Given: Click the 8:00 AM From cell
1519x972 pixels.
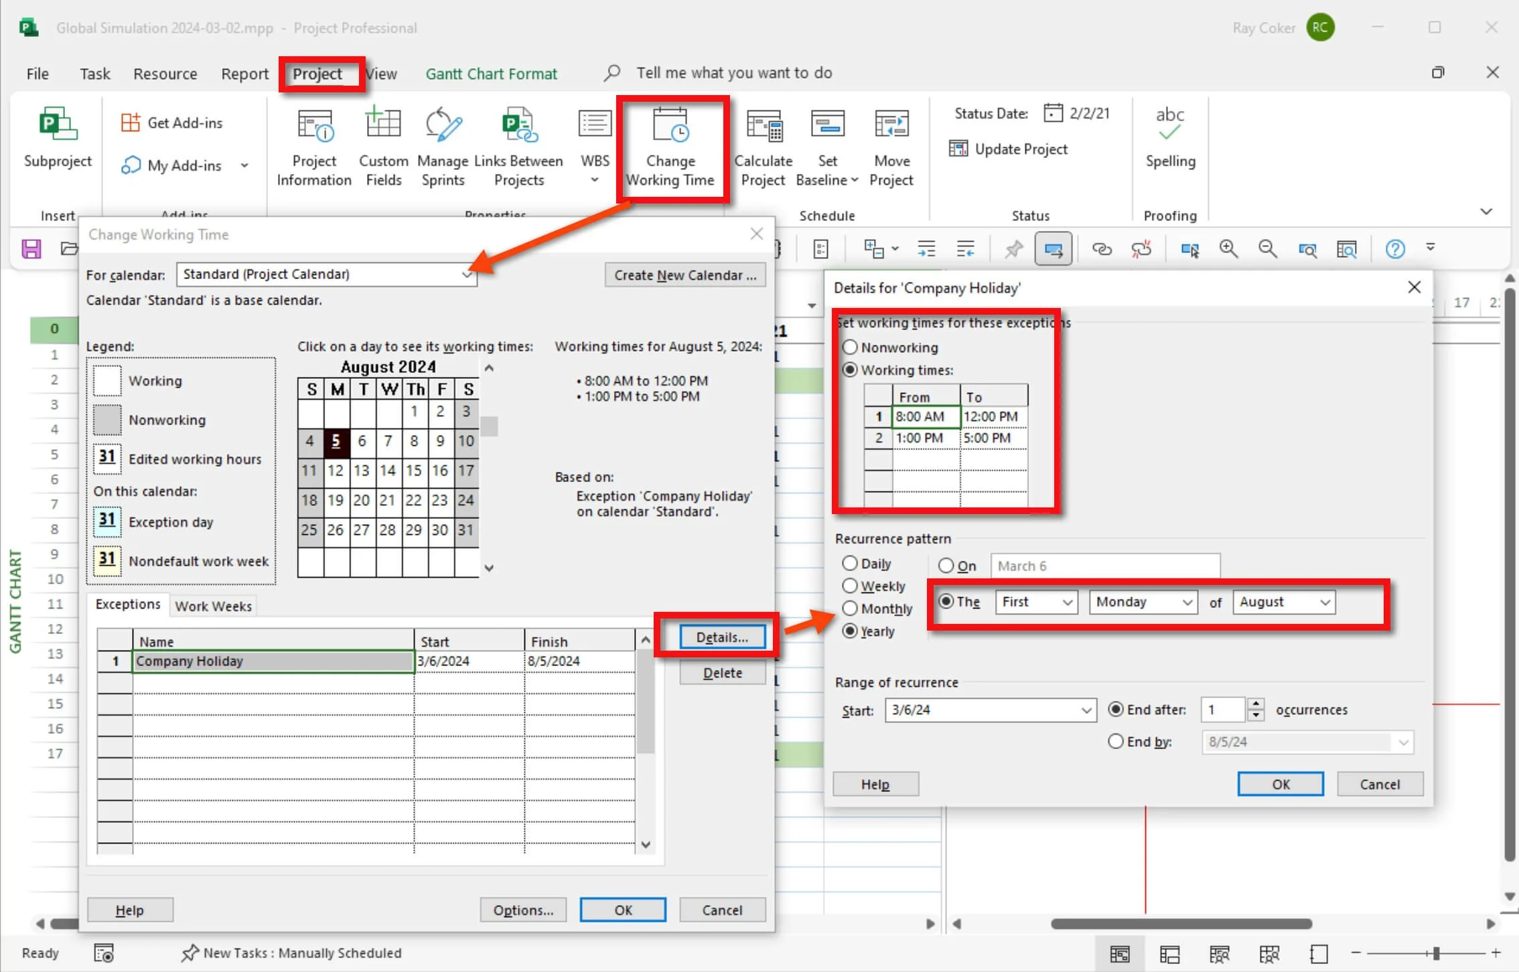Looking at the screenshot, I should point(926,416).
